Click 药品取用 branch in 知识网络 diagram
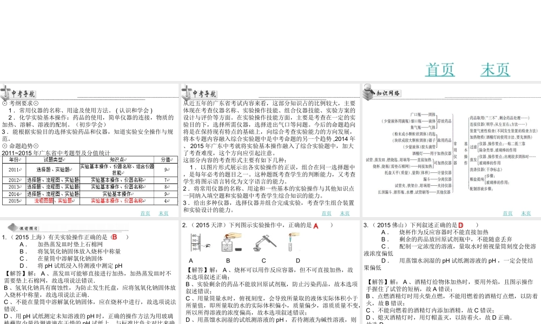541x324 pixels. click(499, 118)
